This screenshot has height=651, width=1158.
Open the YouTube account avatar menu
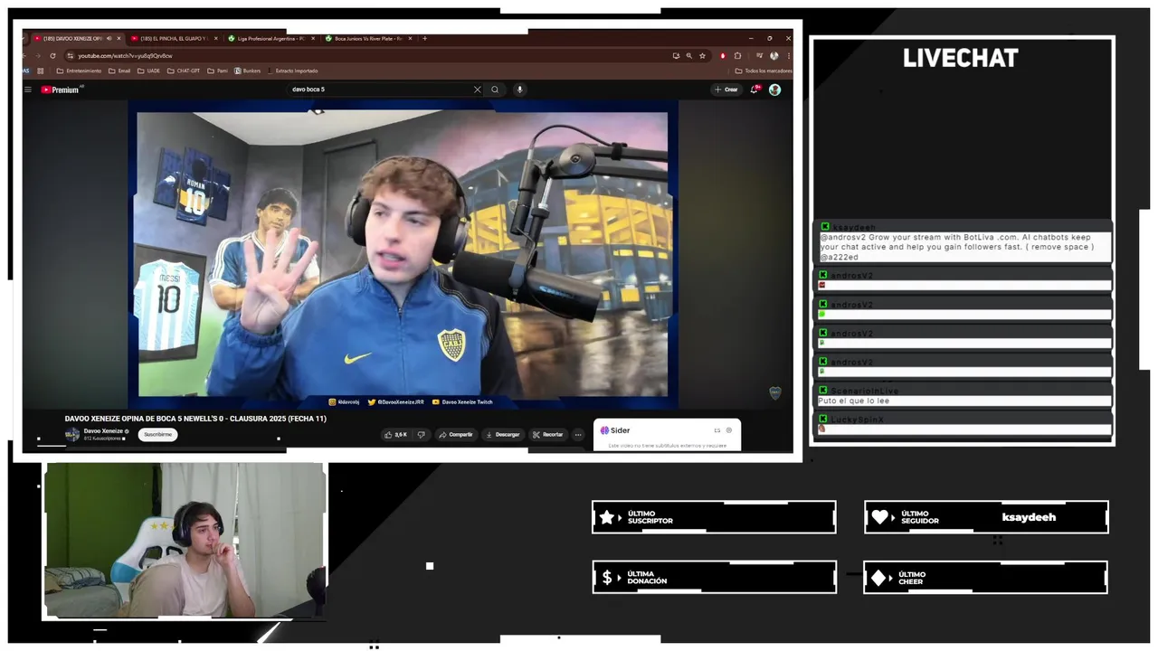pos(774,90)
